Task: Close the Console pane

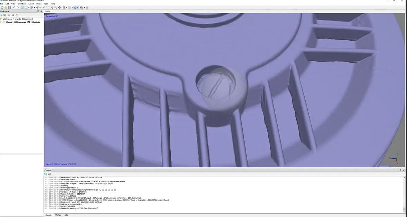Action: [x=404, y=170]
